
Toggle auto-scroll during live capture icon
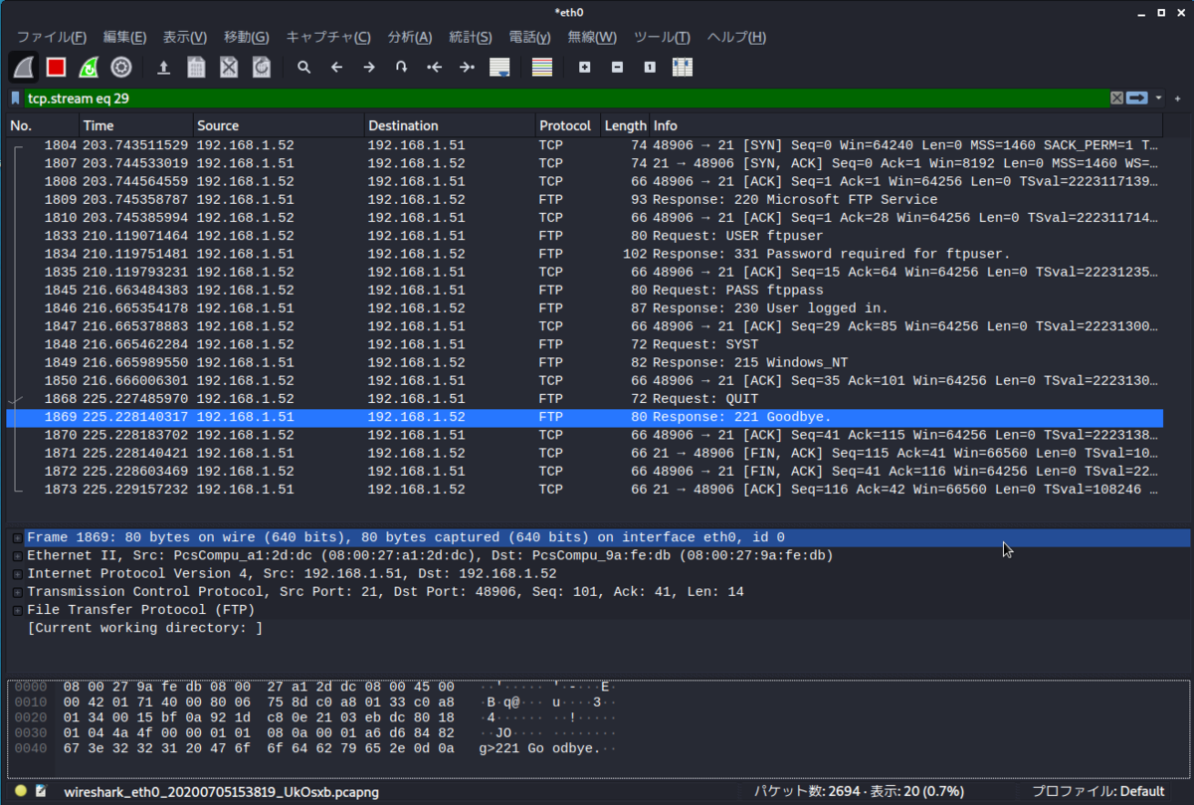(499, 68)
